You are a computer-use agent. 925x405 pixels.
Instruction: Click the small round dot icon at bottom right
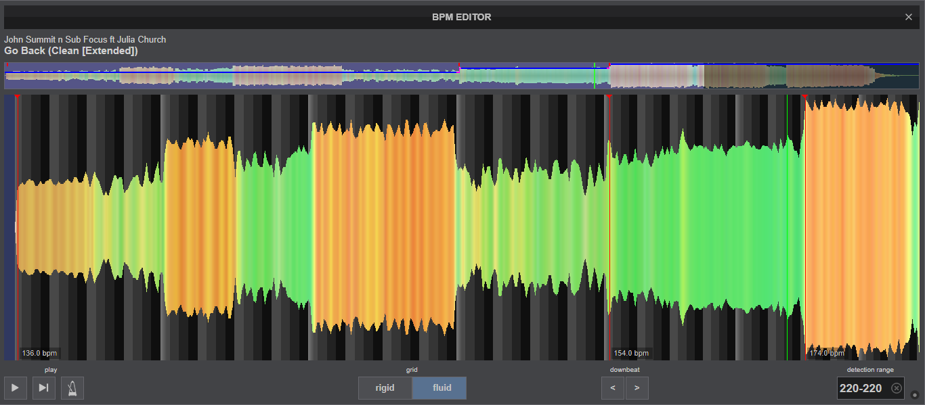tap(915, 395)
